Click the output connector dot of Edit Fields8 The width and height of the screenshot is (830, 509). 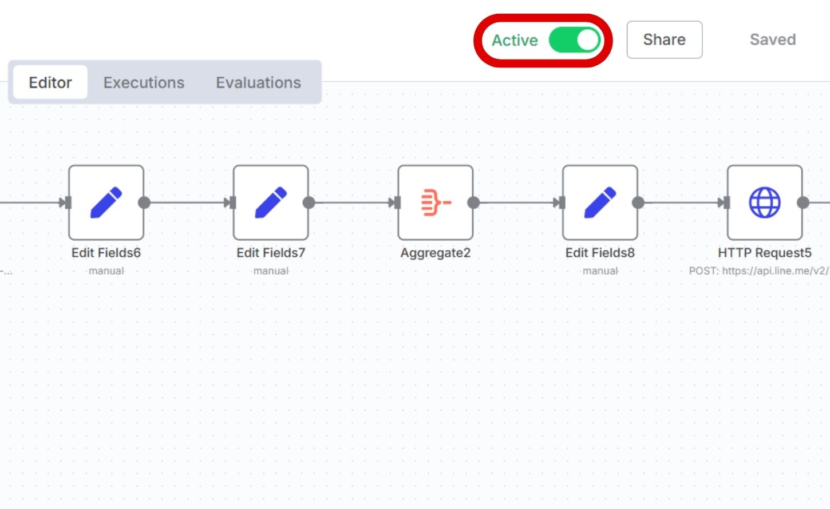coord(638,202)
